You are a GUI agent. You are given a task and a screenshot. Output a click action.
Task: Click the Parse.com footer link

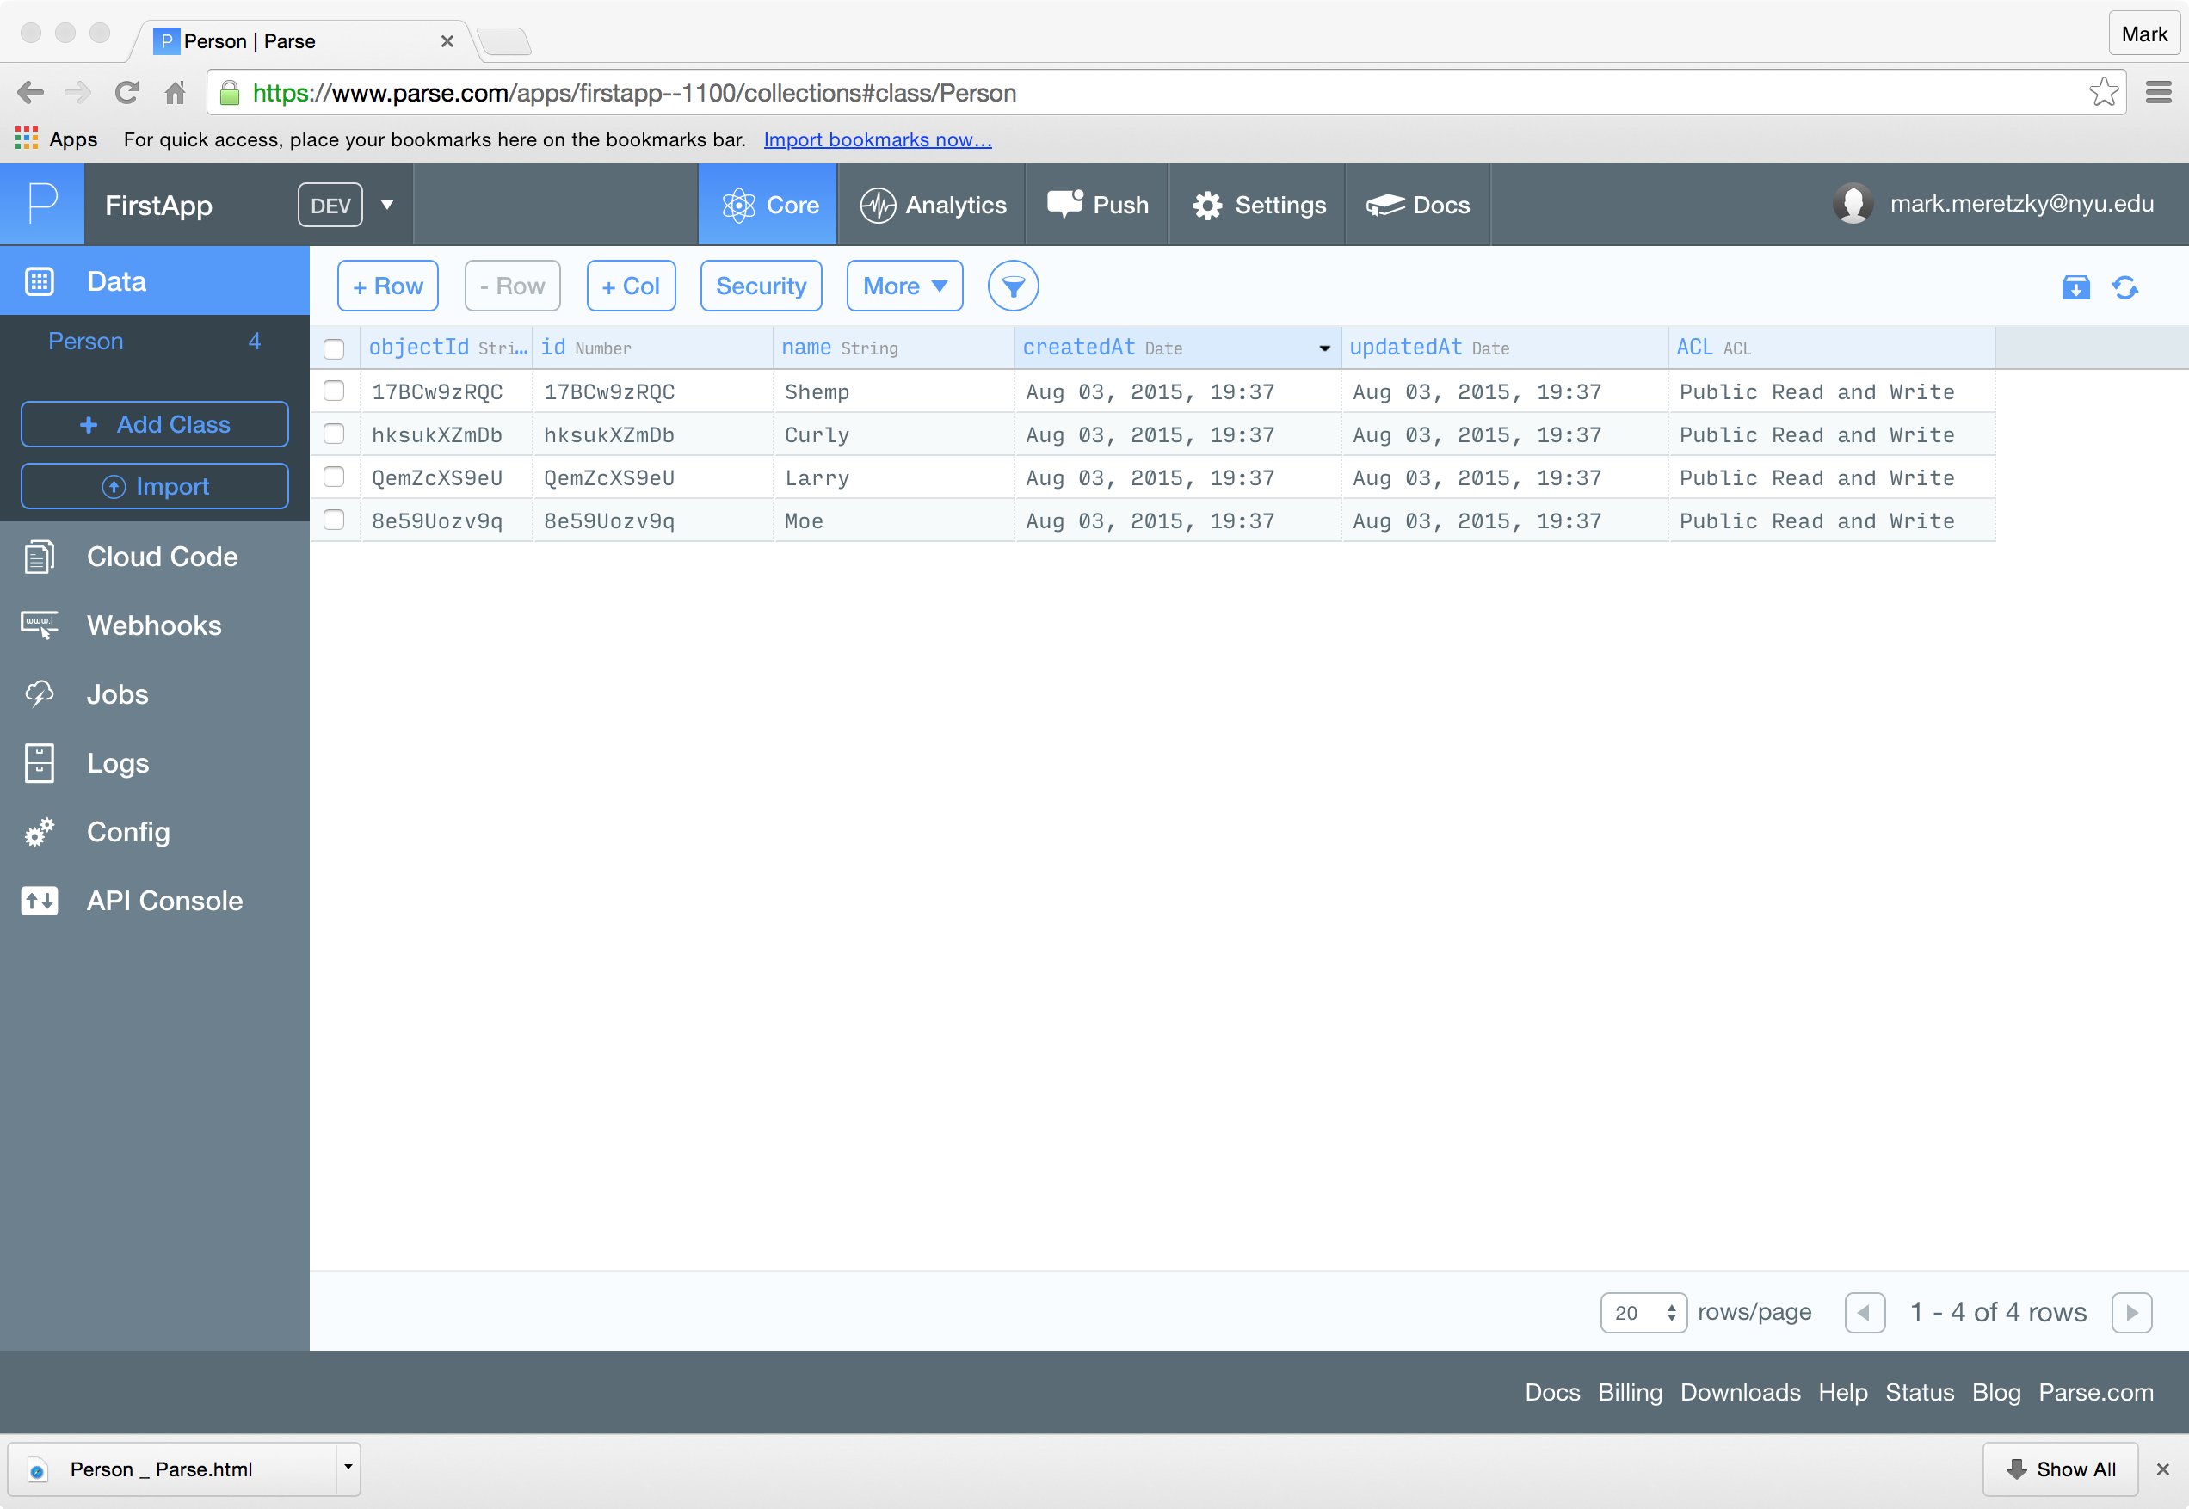pos(2095,1393)
